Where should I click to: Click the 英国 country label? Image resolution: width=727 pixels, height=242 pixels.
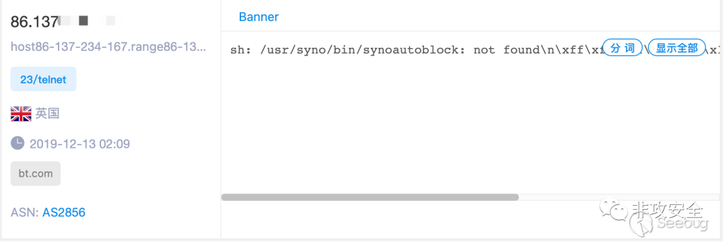47,114
